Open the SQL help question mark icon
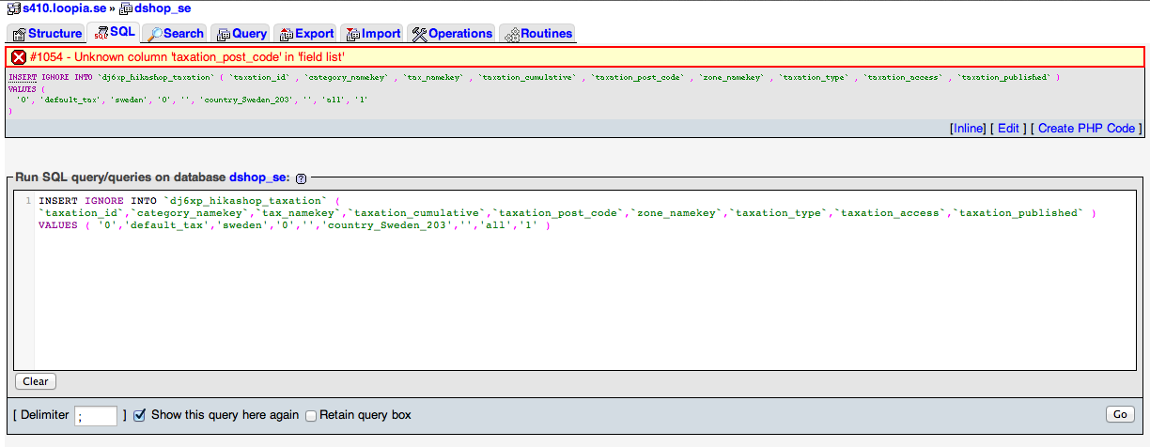This screenshot has width=1150, height=447. tap(302, 177)
